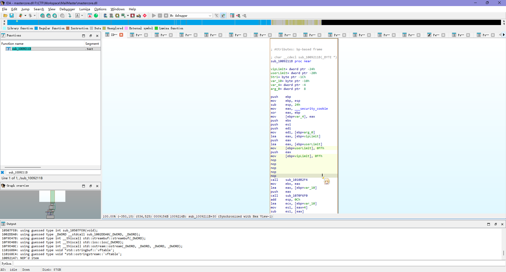The height and width of the screenshot is (272, 506).
Task: Click the red up-triangle toolbar icon
Action: [90, 16]
